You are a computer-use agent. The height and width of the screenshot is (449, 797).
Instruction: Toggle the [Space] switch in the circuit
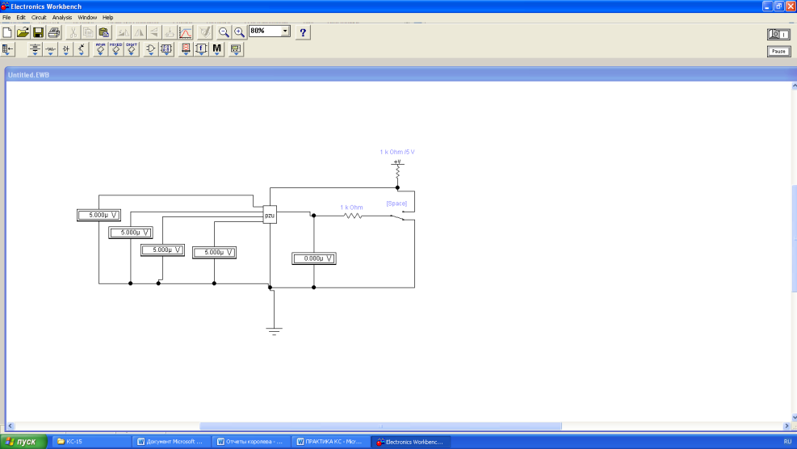click(x=396, y=216)
